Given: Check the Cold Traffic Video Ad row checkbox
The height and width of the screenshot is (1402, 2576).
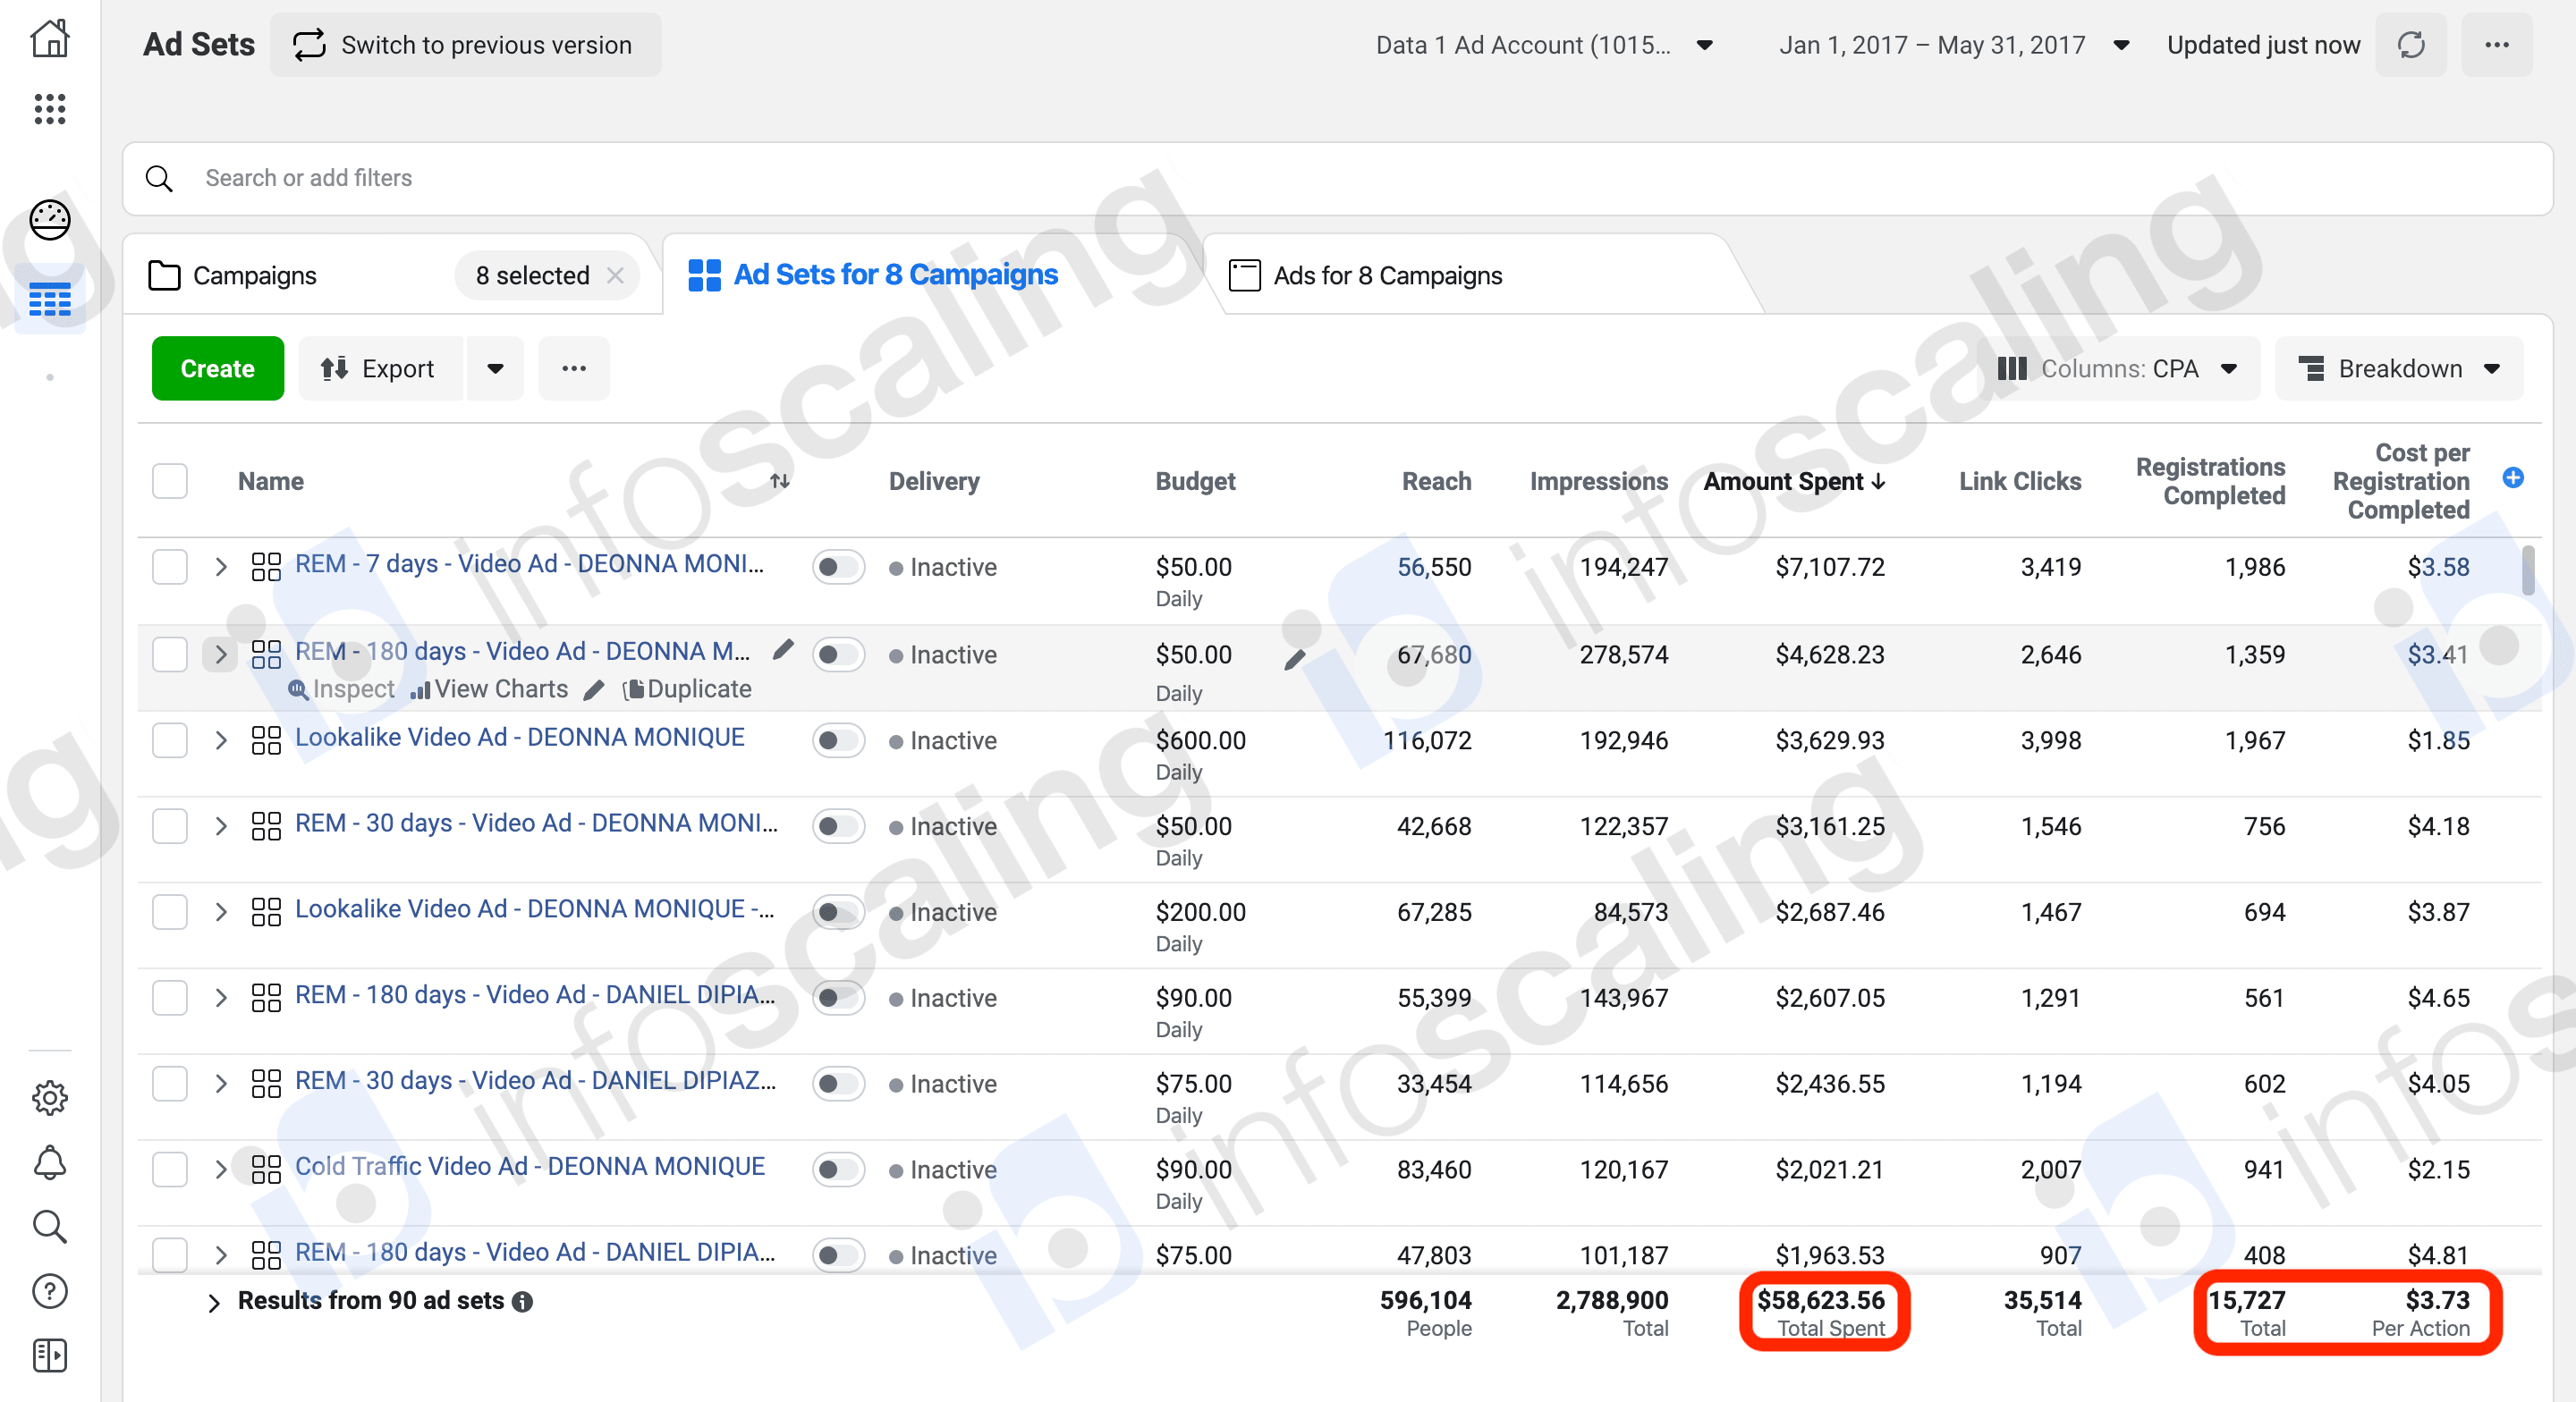Looking at the screenshot, I should click(x=170, y=1169).
